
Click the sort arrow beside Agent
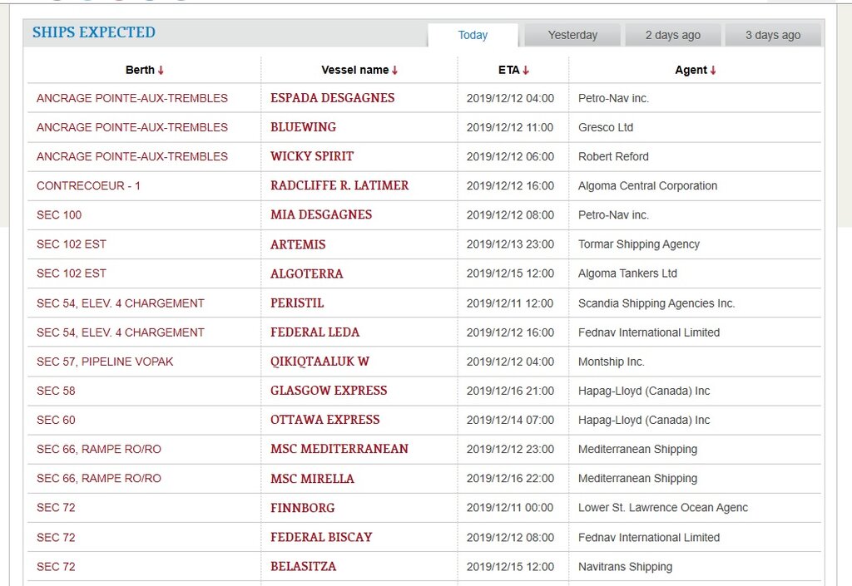713,71
